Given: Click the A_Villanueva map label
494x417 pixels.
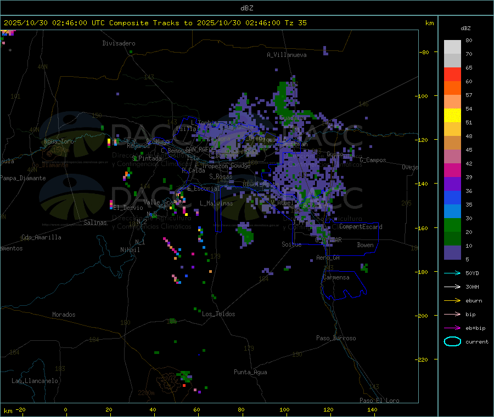Looking at the screenshot, I should coord(287,55).
